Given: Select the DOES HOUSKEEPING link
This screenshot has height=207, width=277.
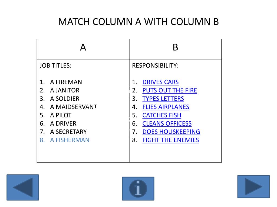Looking at the screenshot, I should click(171, 132).
